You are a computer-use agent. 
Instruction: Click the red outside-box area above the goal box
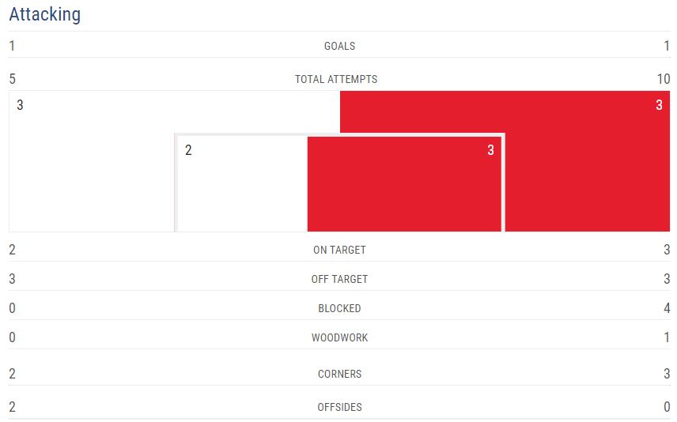coord(505,111)
